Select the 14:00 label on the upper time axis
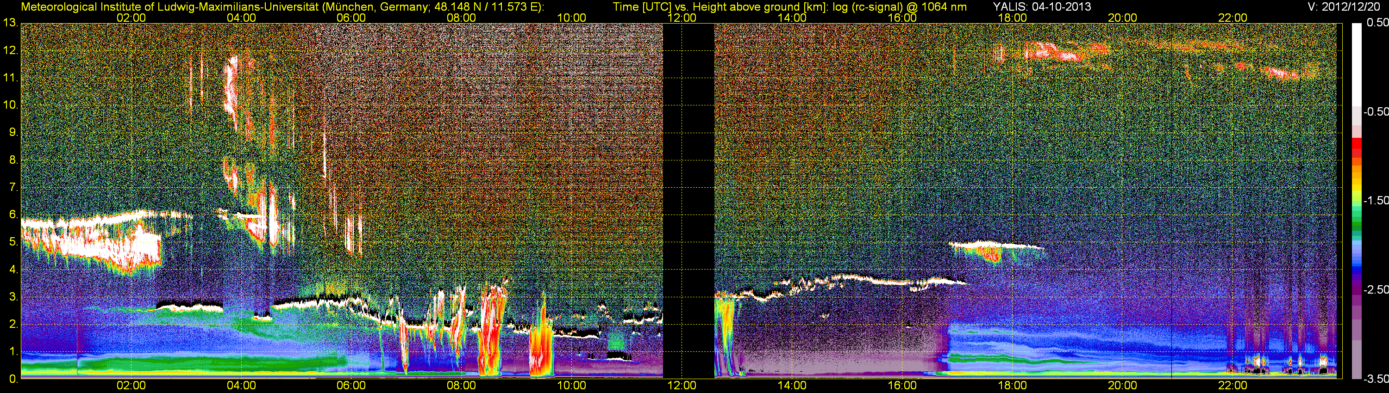The image size is (1389, 393). (x=792, y=18)
